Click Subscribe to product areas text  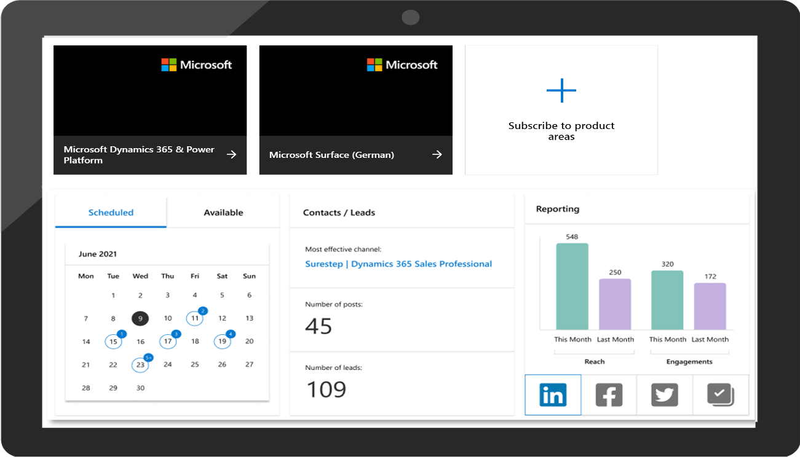click(561, 131)
